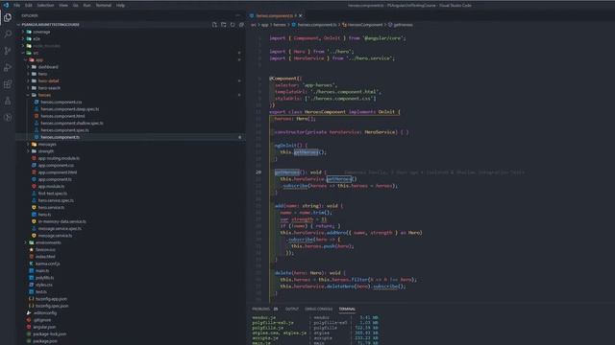This screenshot has width=615, height=345.
Task: Open heroes.component.spec.ts file
Action: (x=65, y=130)
